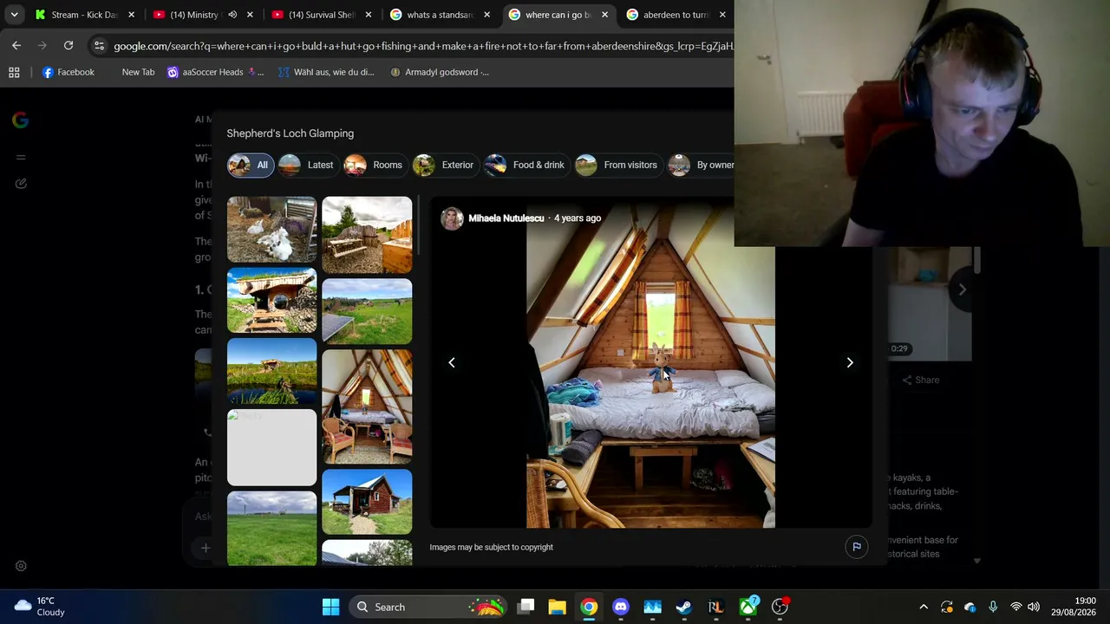Close the 'whats a standsard' tab

click(486, 15)
